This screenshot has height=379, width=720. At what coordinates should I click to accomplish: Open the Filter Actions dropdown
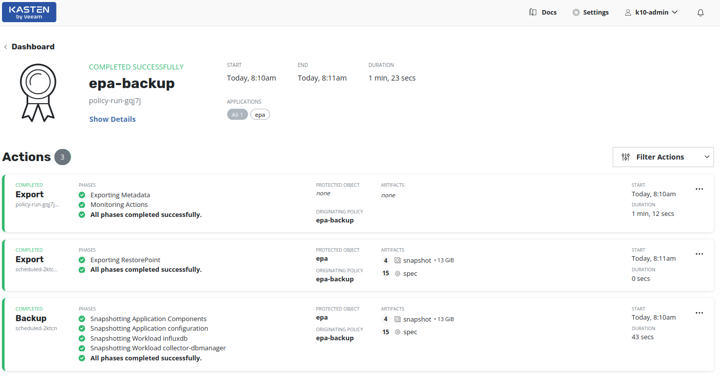coord(663,157)
